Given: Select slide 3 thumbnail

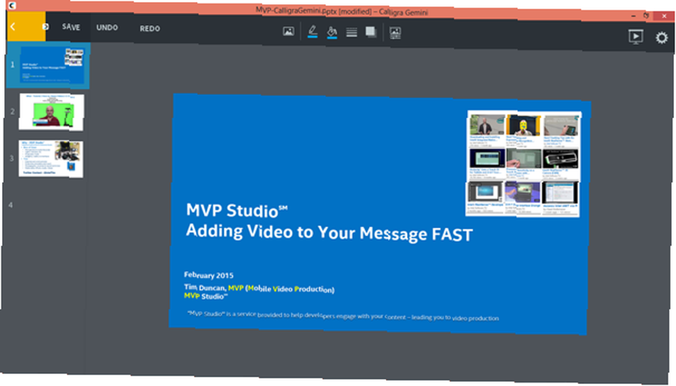Looking at the screenshot, I should (x=51, y=159).
